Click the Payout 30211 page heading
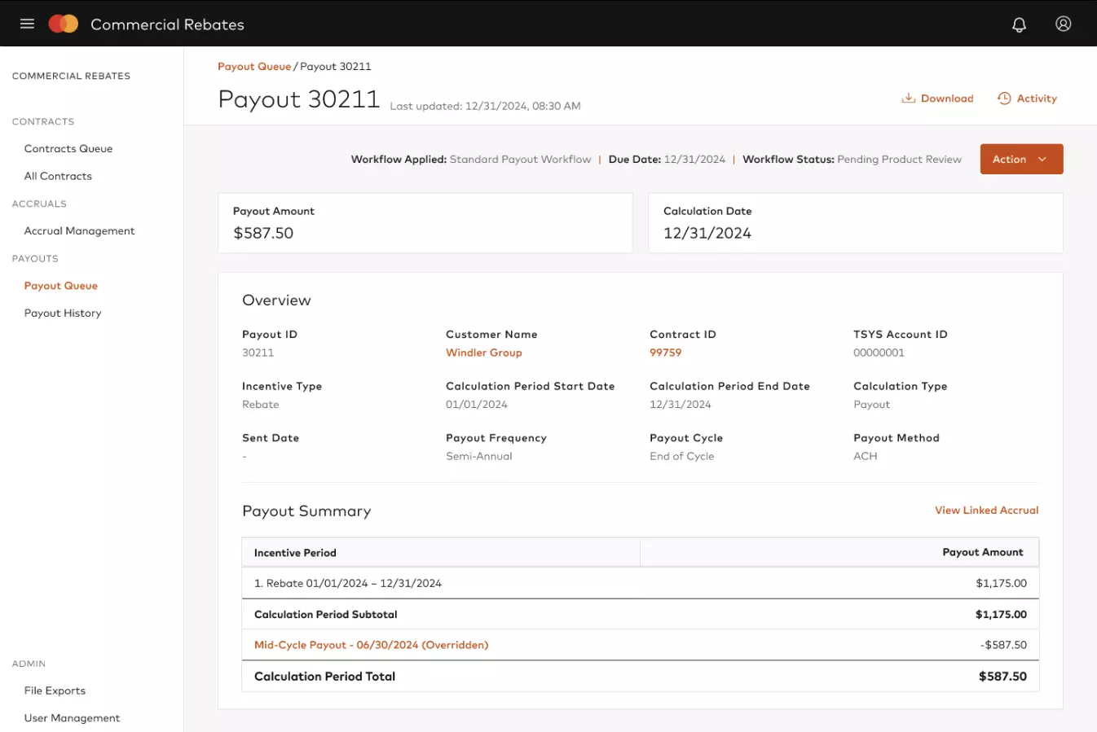 click(x=299, y=99)
